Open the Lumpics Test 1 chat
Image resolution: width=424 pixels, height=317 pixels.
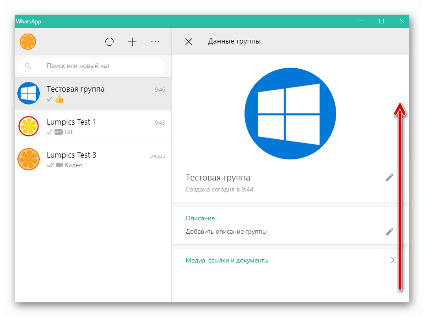tap(93, 126)
